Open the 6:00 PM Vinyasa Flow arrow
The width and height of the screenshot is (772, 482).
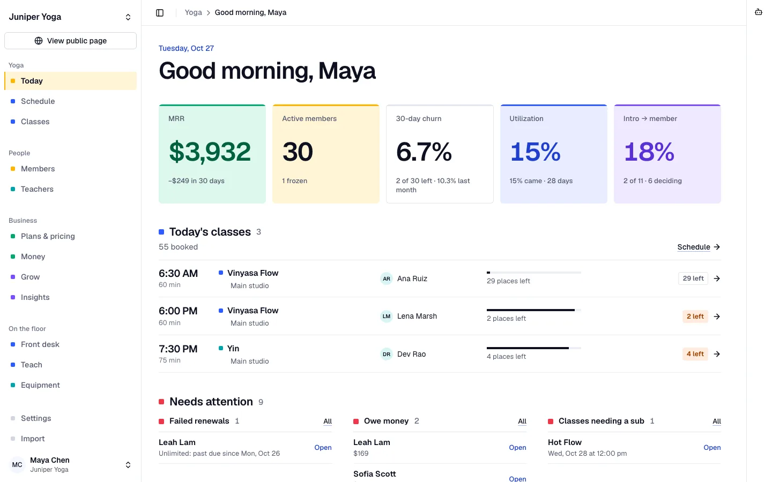click(717, 317)
